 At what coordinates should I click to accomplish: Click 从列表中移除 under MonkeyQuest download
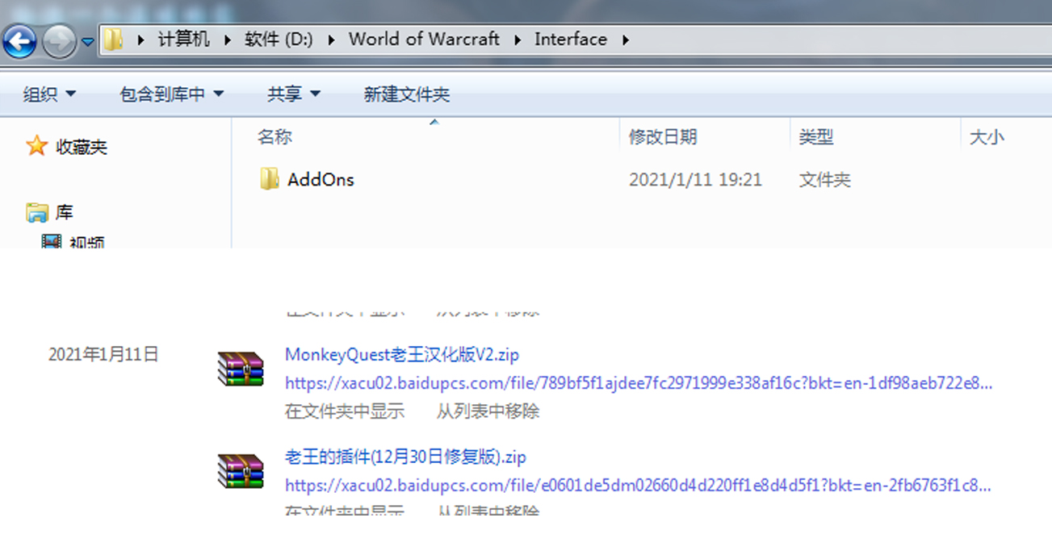(x=488, y=411)
